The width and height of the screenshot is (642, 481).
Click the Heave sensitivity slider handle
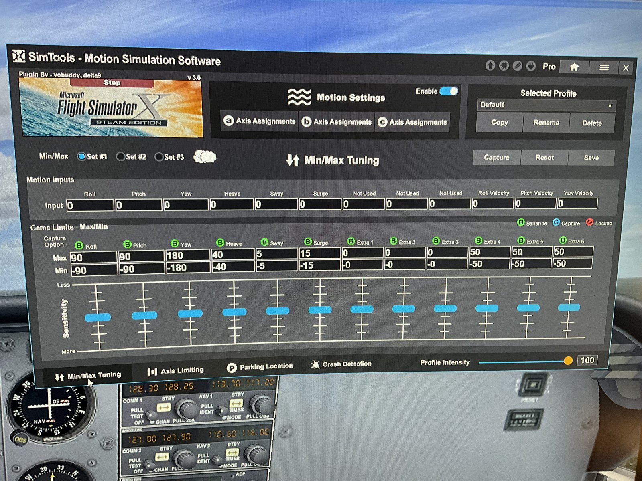(234, 312)
